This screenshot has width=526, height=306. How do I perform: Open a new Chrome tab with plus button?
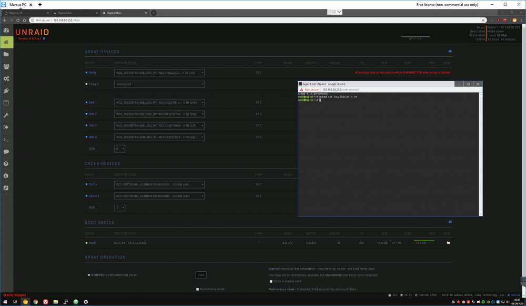pyautogui.click(x=154, y=13)
